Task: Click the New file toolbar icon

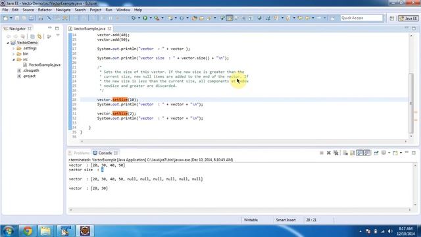Action: 5,18
